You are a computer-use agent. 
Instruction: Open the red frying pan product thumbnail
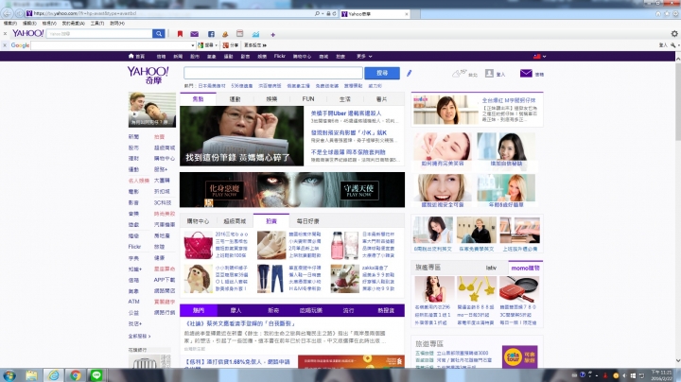519,288
